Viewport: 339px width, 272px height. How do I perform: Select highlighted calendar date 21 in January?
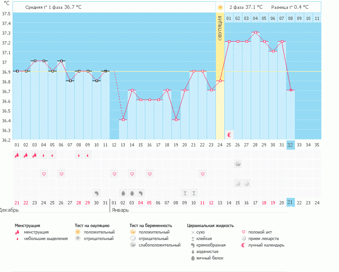(x=290, y=202)
